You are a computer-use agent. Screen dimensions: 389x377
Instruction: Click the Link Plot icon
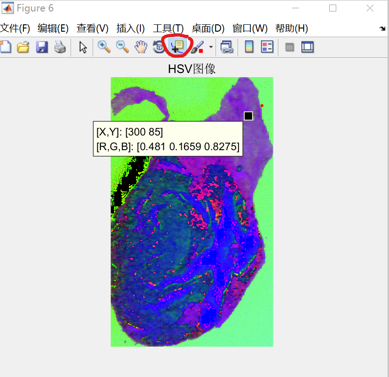click(x=227, y=46)
